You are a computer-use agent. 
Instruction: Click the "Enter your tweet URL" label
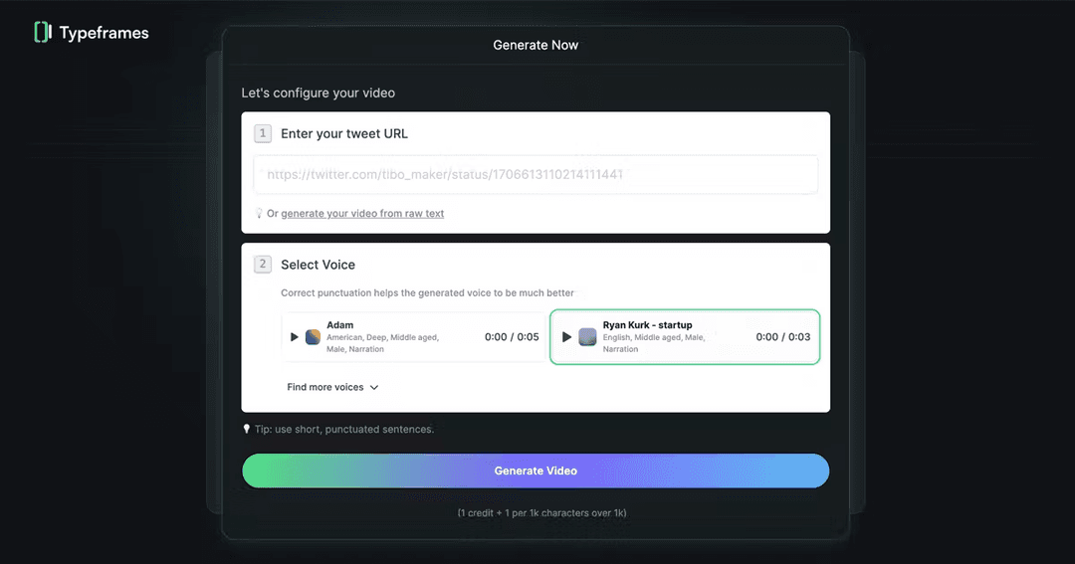[344, 133]
